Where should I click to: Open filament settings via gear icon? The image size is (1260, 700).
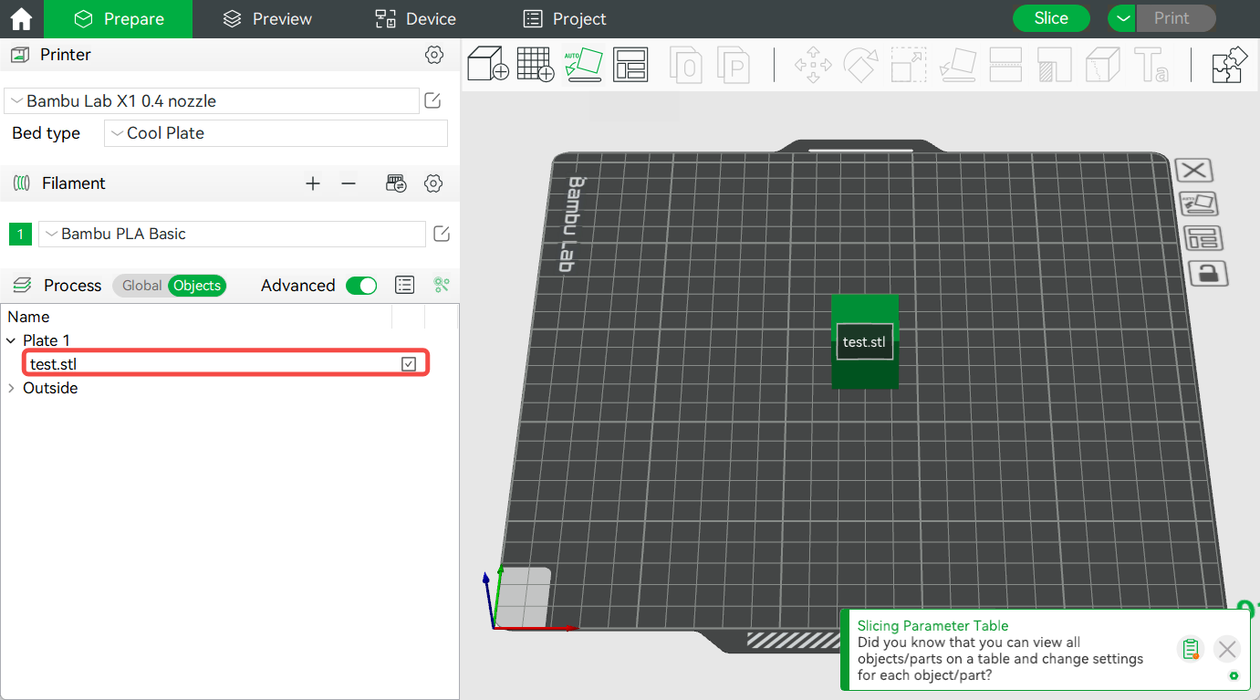tap(433, 183)
